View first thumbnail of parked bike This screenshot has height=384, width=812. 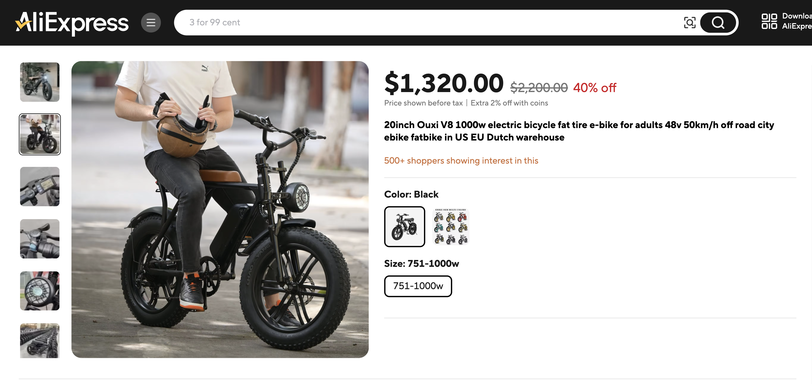[x=40, y=82]
